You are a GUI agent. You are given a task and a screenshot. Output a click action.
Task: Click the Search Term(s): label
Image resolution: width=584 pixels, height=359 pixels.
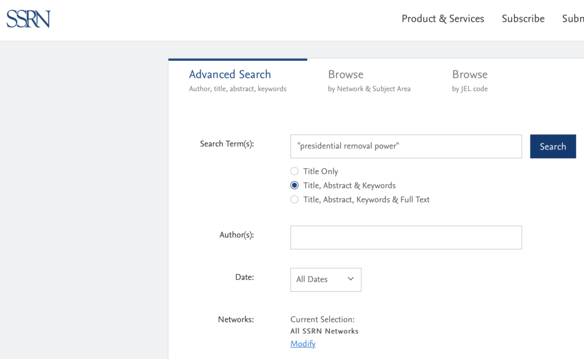227,144
